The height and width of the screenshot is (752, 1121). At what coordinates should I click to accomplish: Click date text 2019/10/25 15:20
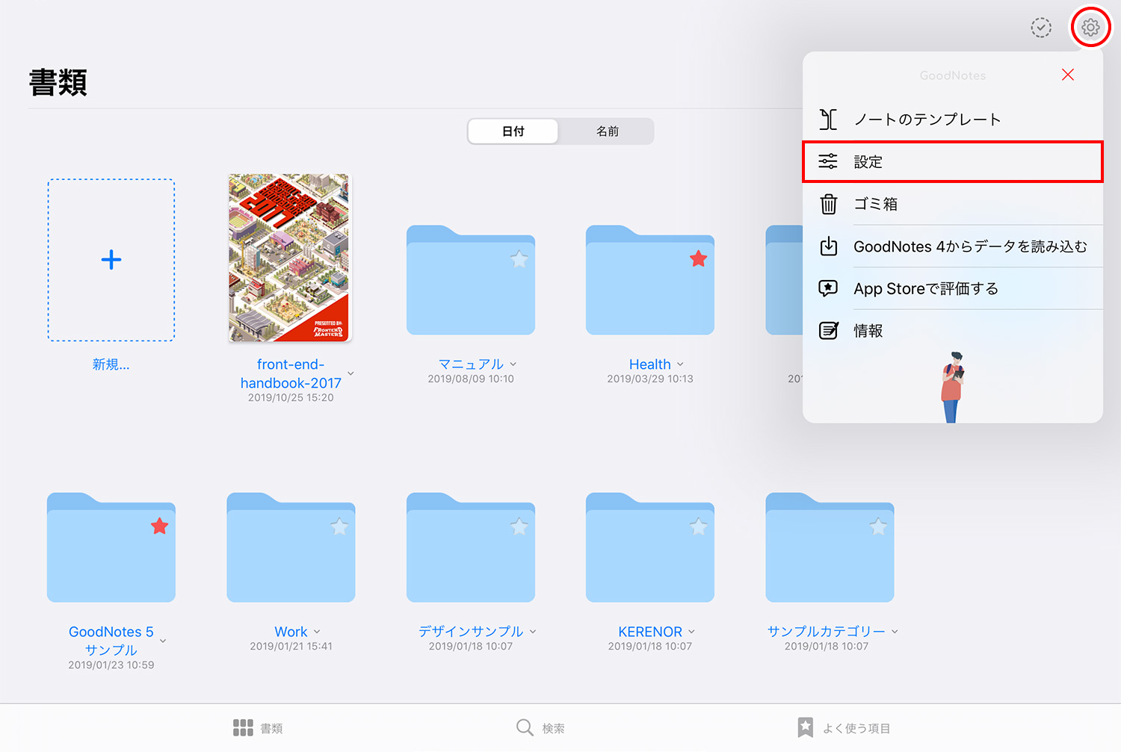click(291, 397)
